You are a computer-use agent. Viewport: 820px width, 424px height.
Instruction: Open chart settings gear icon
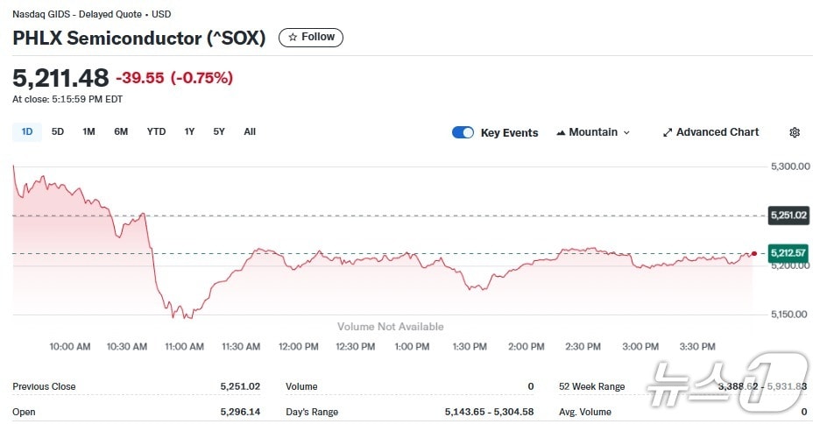click(794, 132)
